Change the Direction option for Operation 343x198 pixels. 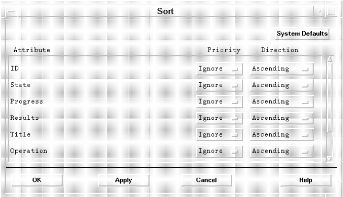pos(282,151)
